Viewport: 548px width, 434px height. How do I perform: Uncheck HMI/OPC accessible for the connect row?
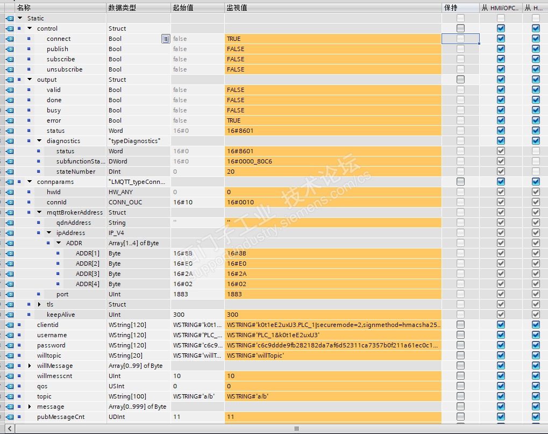click(x=501, y=39)
